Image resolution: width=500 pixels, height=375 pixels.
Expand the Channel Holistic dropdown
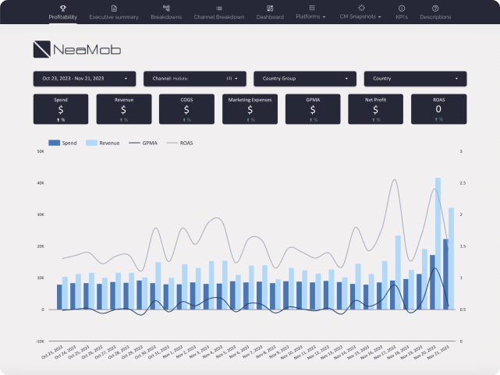(194, 79)
